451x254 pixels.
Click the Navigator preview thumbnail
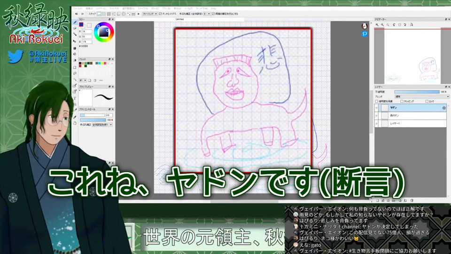click(412, 56)
